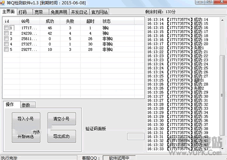Select QQ number 25611... cell
The height and width of the screenshot is (160, 227).
(x=29, y=38)
